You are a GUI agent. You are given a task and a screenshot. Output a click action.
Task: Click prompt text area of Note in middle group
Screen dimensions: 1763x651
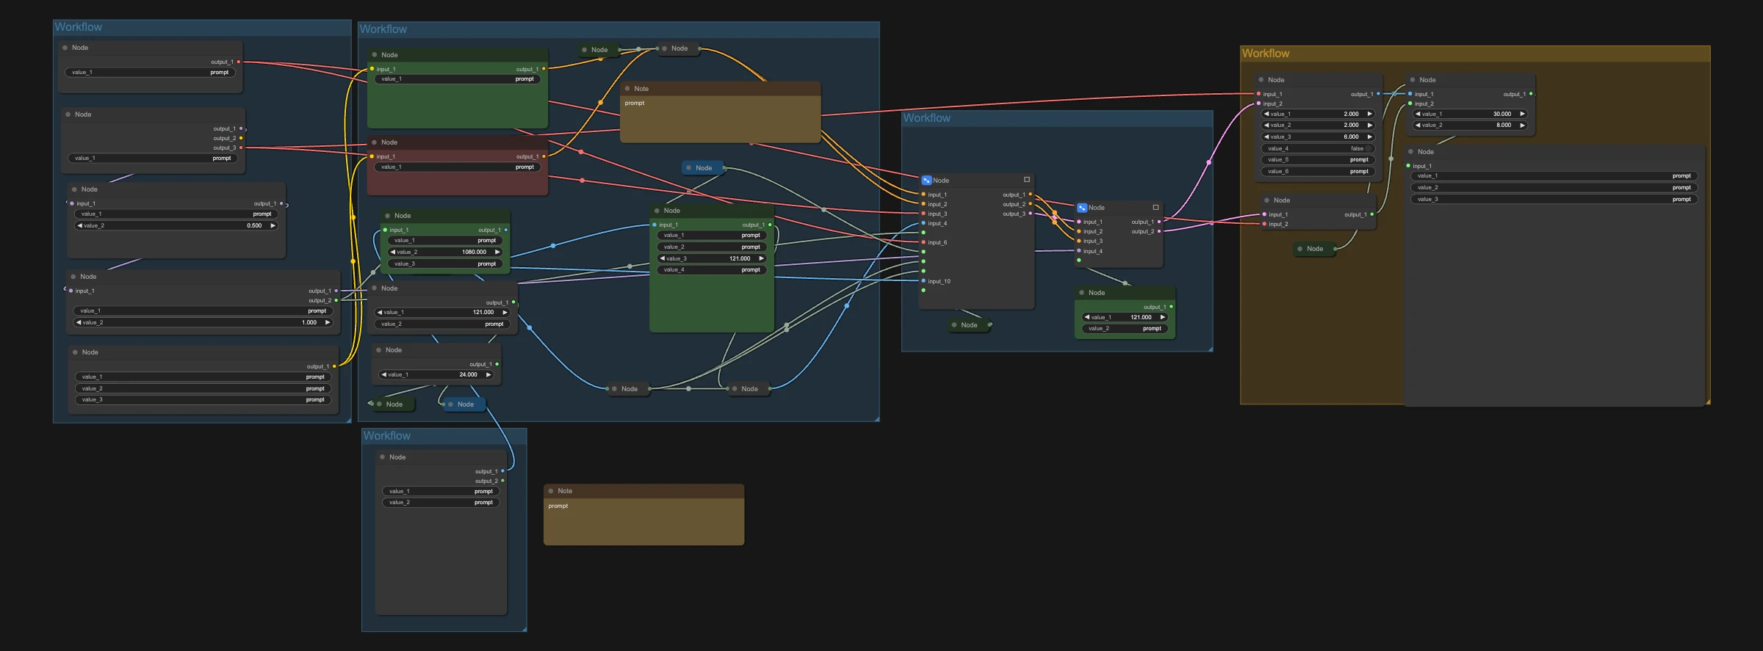coord(721,119)
